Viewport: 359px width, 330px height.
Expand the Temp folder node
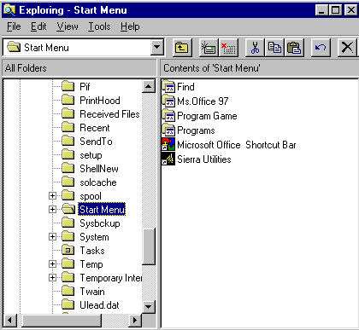[x=52, y=264]
